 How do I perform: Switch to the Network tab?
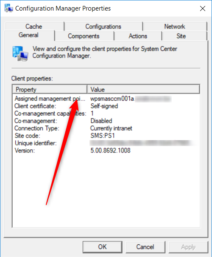click(x=175, y=26)
